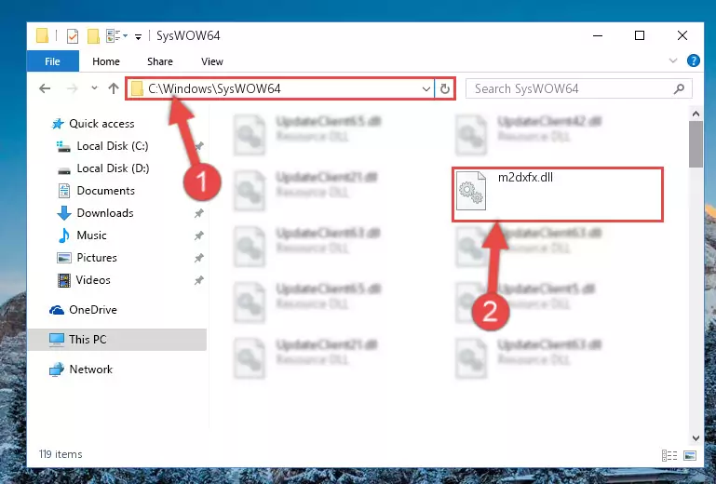Image resolution: width=716 pixels, height=484 pixels.
Task: Open the Customize Quick Access Toolbar arrow
Action: (x=138, y=36)
